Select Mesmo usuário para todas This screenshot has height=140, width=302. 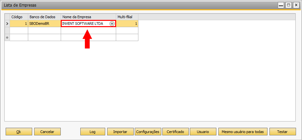pyautogui.click(x=243, y=132)
